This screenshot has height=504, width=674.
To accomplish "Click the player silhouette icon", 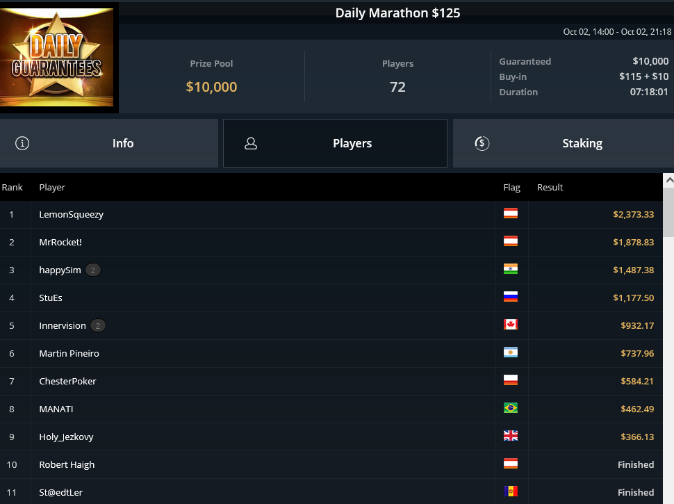I will point(251,143).
